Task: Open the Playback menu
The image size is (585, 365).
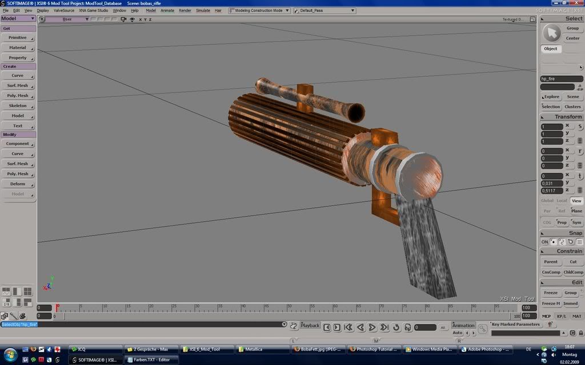Action: pyautogui.click(x=310, y=325)
